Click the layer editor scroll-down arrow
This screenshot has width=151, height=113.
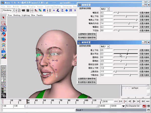click(x=148, y=94)
